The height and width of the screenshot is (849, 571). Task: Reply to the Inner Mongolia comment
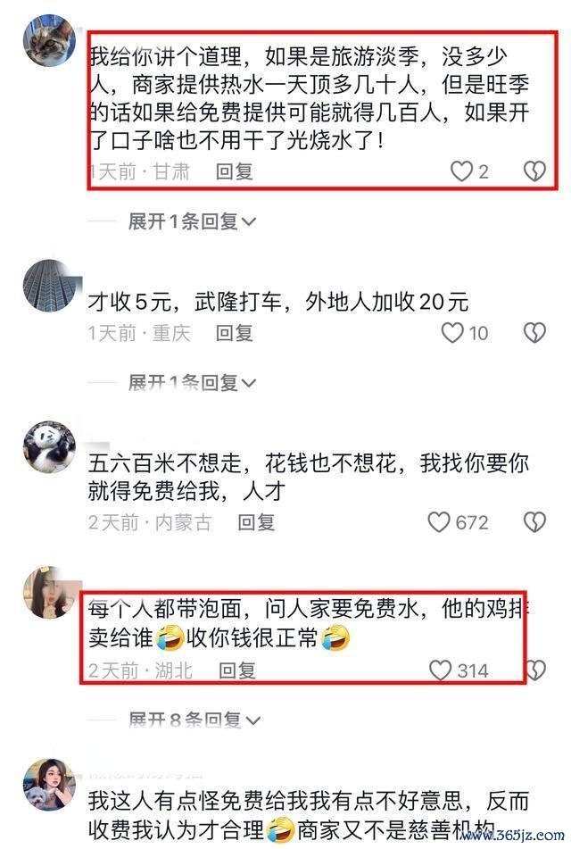pos(256,522)
